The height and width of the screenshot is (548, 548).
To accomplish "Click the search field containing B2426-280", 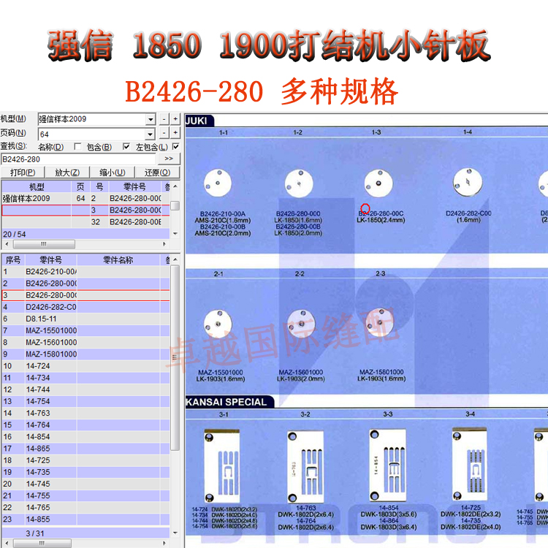I will point(78,159).
